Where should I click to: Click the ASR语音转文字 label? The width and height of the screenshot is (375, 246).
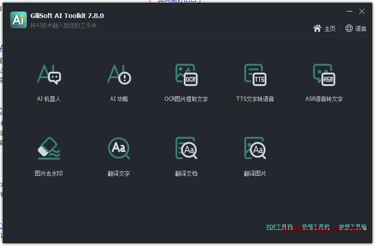click(x=324, y=99)
